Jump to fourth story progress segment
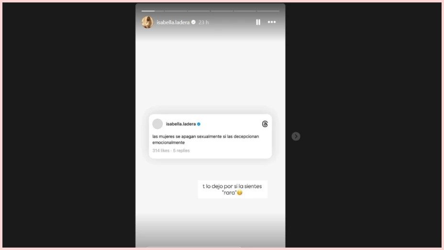Screen dimensions: 444x250 coord(222,11)
